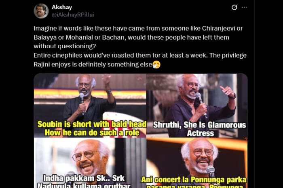Click the line 'Rajini enjoys is definitely something else'
283x188 pixels.
coord(93,64)
